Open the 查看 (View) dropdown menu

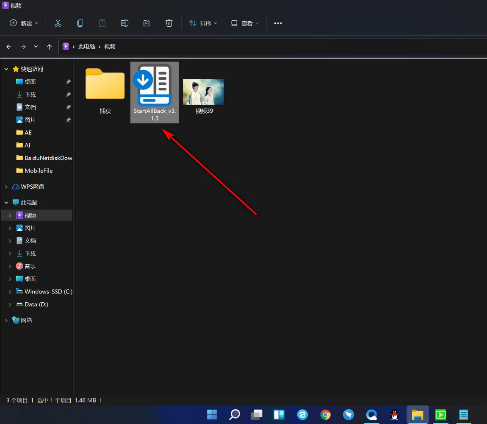coord(245,23)
